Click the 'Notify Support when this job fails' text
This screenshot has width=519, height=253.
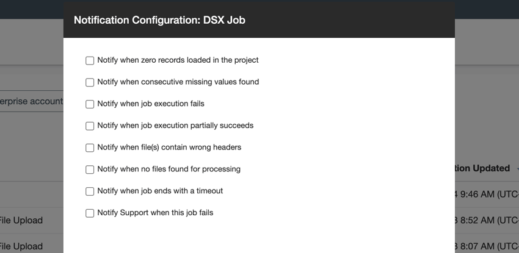[155, 213]
